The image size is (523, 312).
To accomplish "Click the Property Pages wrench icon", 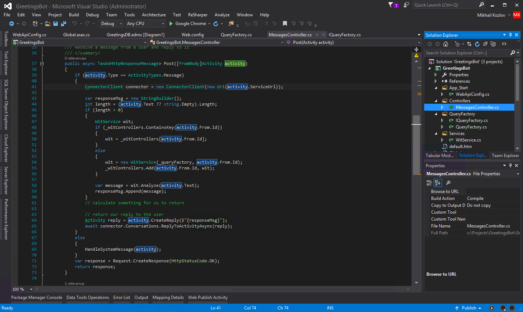I will [448, 183].
